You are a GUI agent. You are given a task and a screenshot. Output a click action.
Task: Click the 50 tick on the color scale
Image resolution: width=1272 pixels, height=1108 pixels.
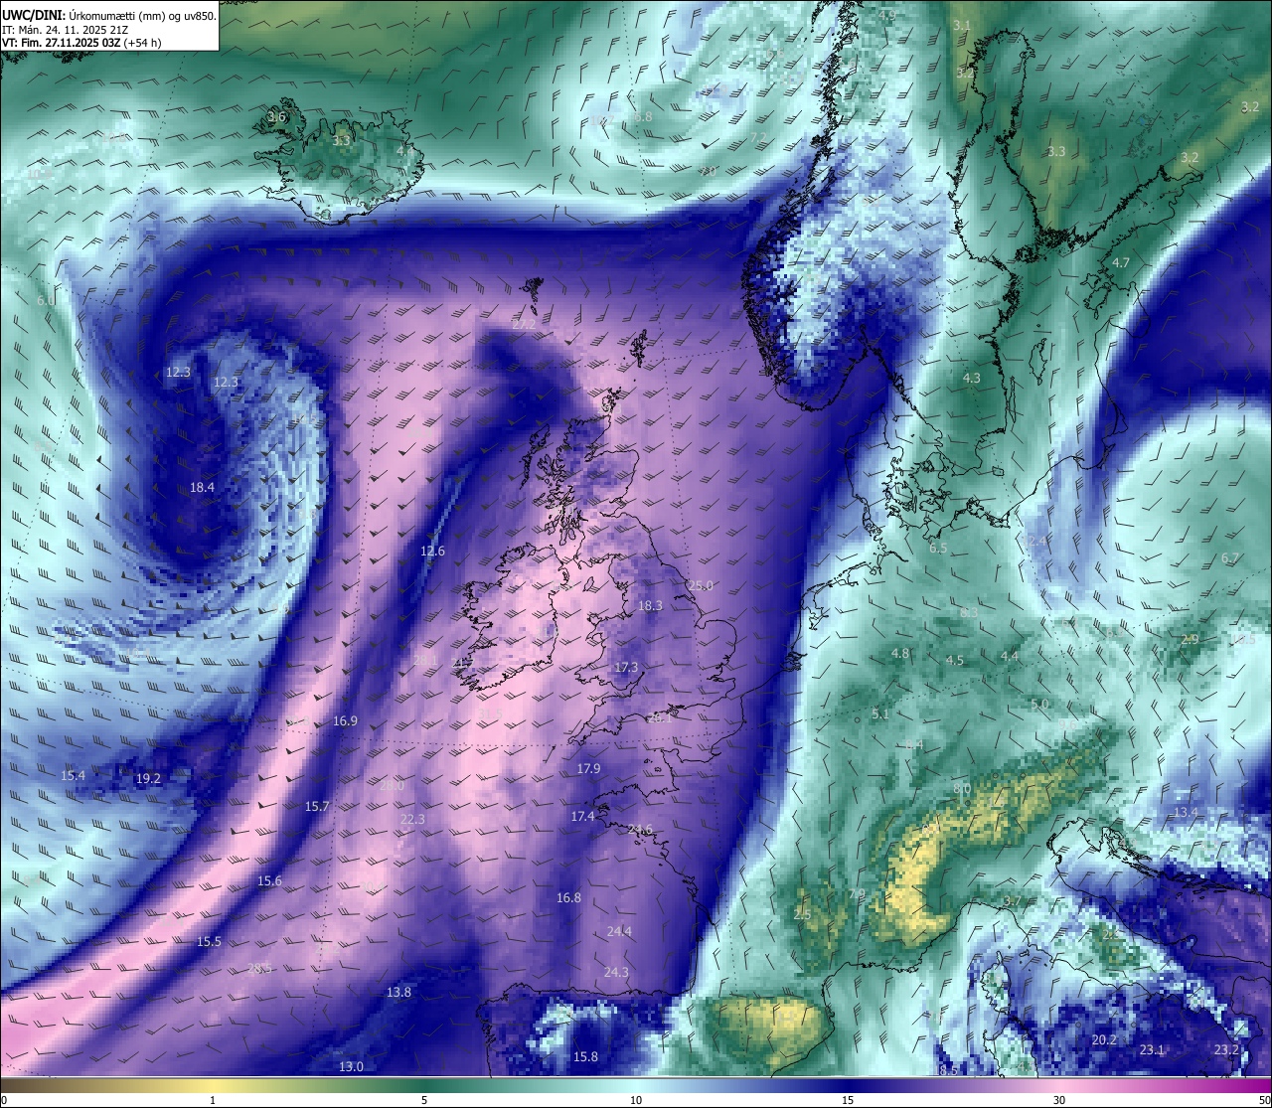point(1264,1099)
